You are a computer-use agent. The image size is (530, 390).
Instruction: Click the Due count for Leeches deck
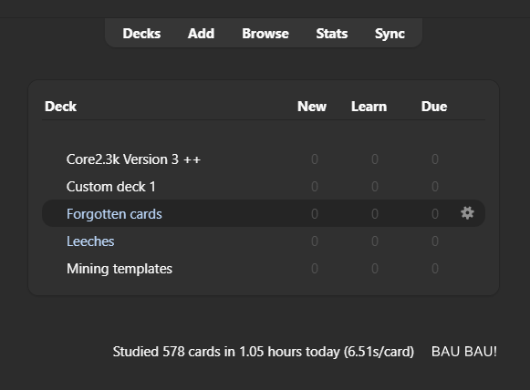click(435, 241)
